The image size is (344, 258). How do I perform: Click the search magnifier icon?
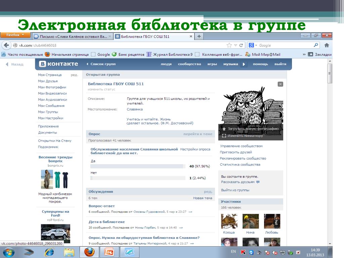click(316, 45)
